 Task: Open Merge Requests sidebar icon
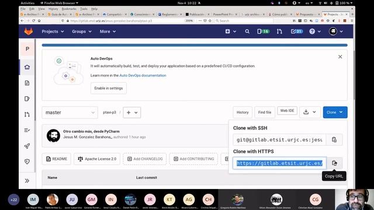coord(27,114)
